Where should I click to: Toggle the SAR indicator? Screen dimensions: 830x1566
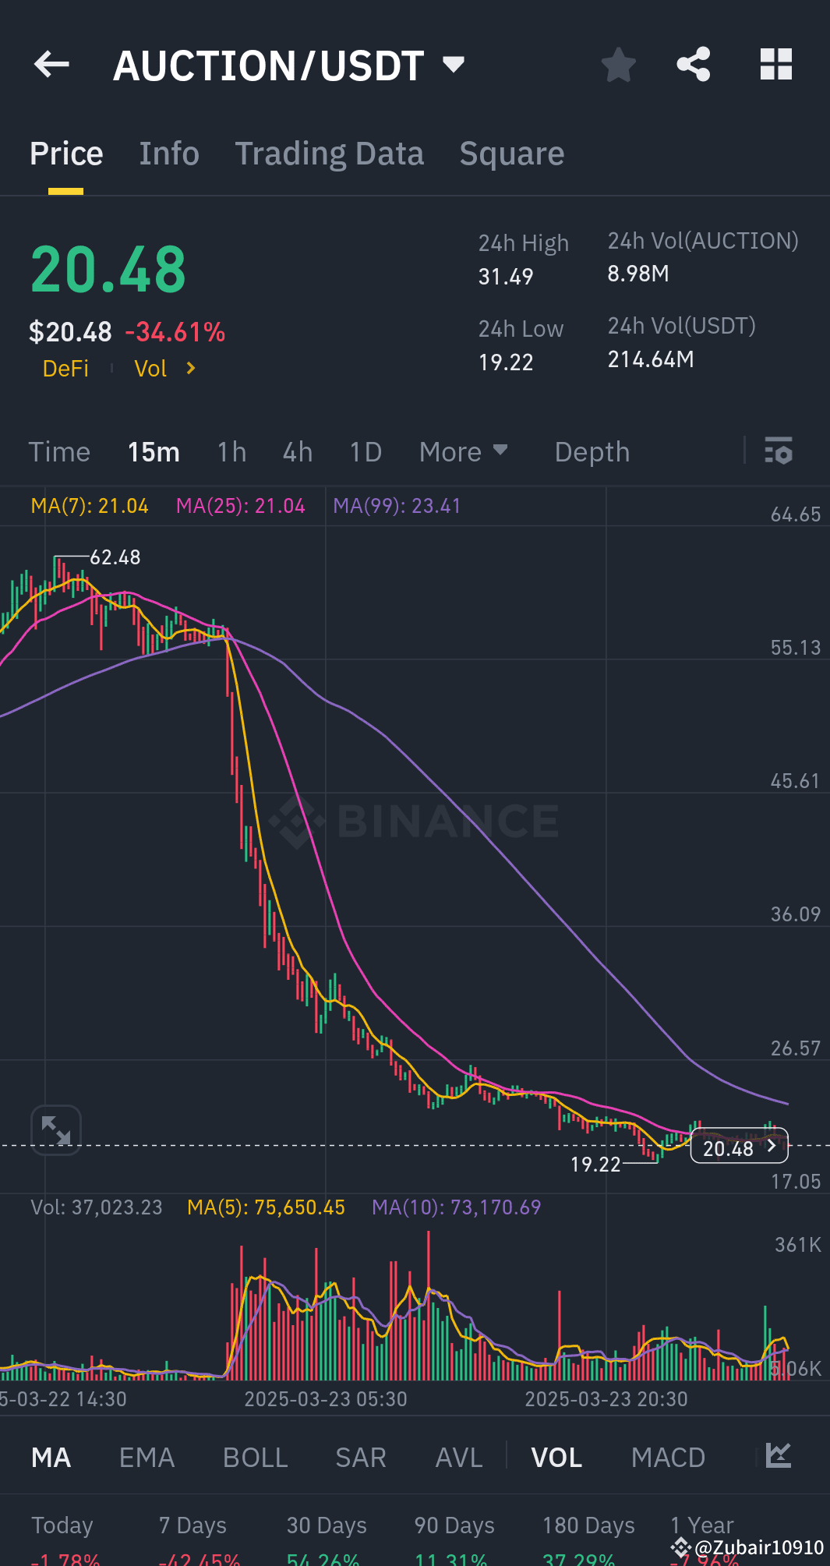coord(361,1457)
